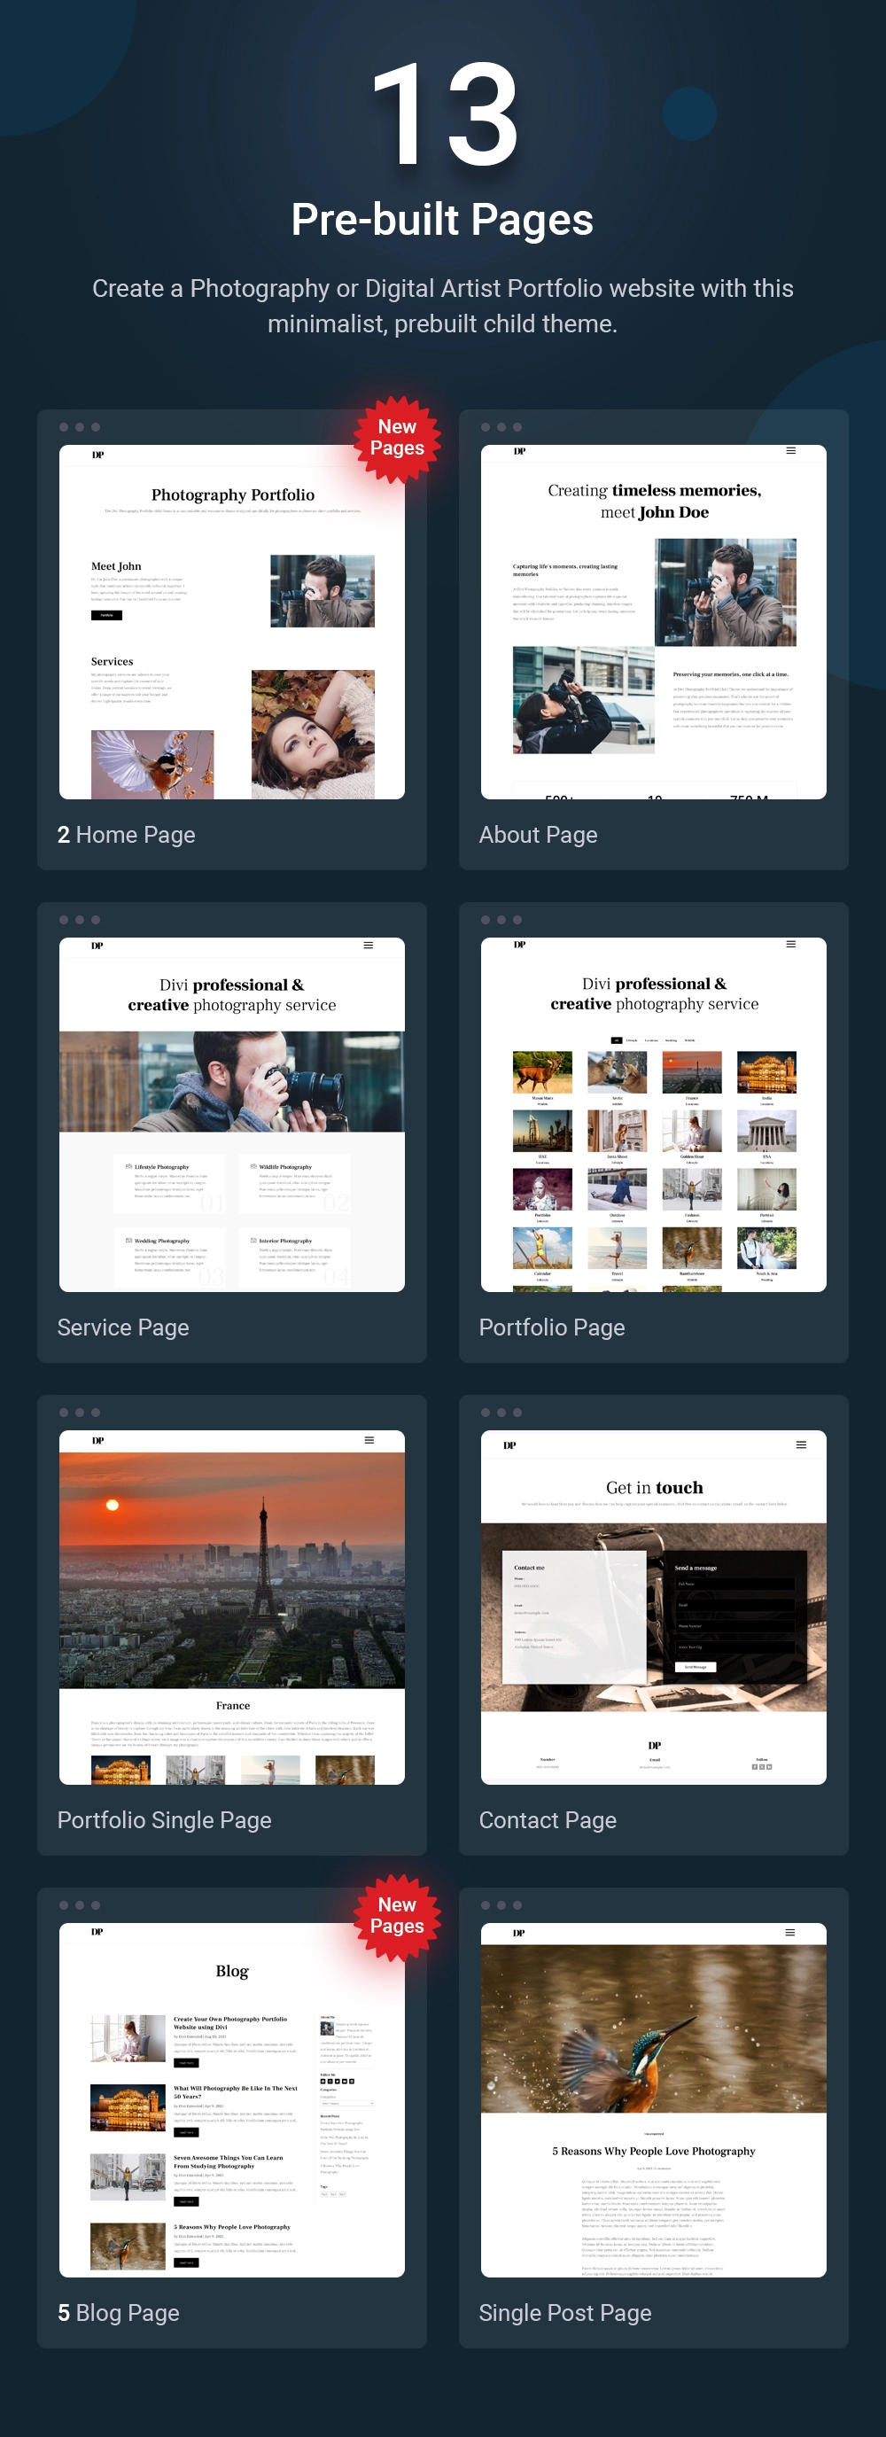Click DP logo in Home Page preview
Image resolution: width=886 pixels, height=2437 pixels.
(97, 455)
